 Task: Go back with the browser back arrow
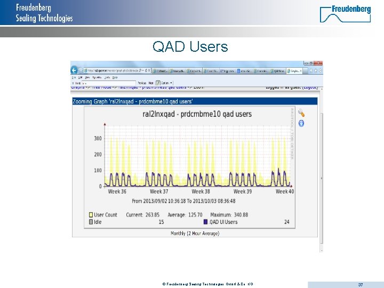click(x=74, y=70)
